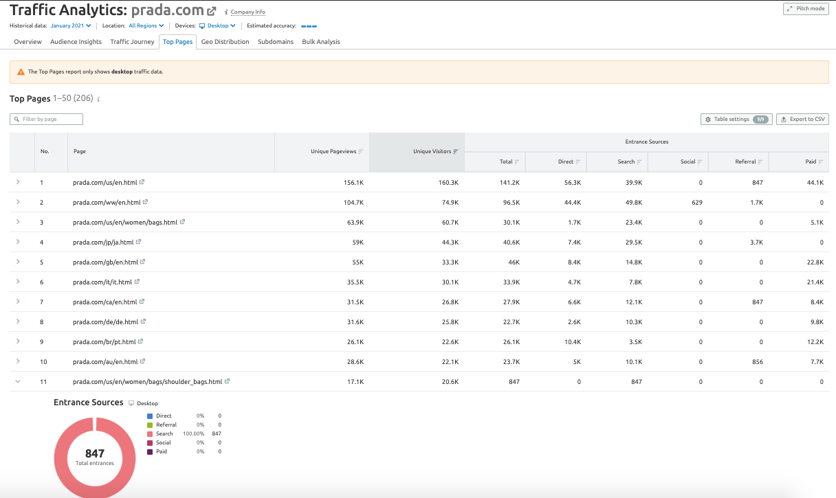This screenshot has width=836, height=498.
Task: Click the Paid dark purple legend swatch
Action: 149,451
